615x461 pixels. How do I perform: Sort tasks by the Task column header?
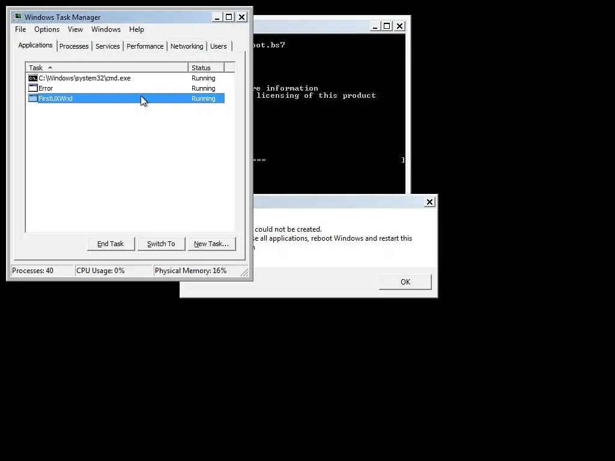(107, 68)
